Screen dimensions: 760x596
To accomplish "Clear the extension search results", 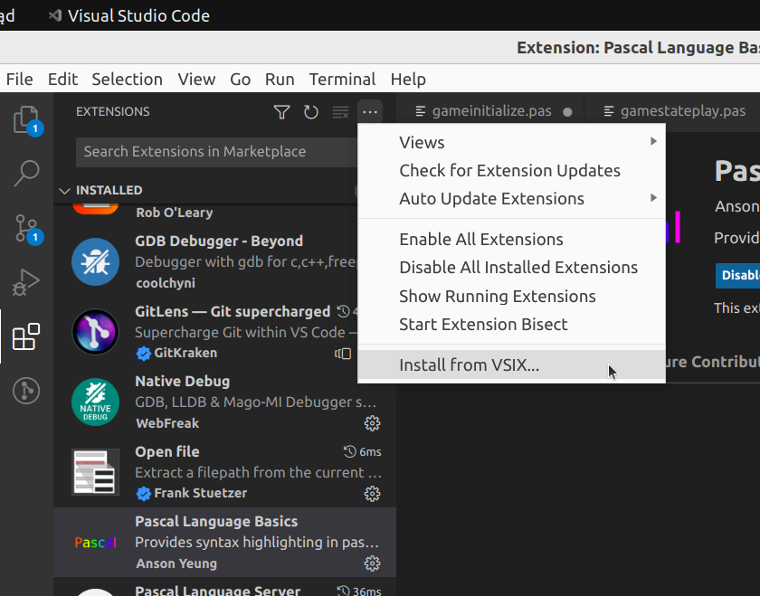I will (340, 111).
